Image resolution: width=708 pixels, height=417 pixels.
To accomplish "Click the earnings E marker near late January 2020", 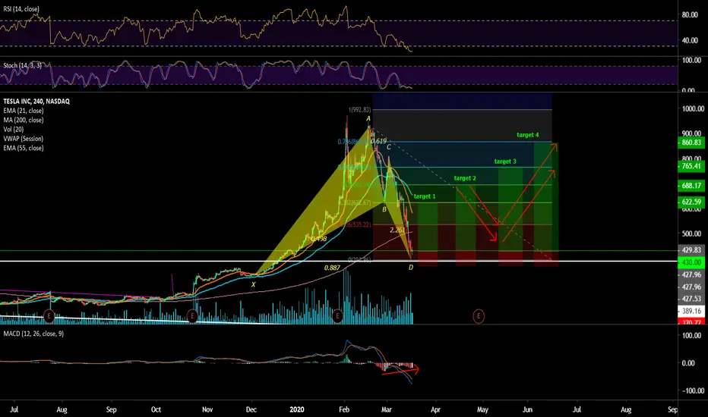I will click(337, 316).
